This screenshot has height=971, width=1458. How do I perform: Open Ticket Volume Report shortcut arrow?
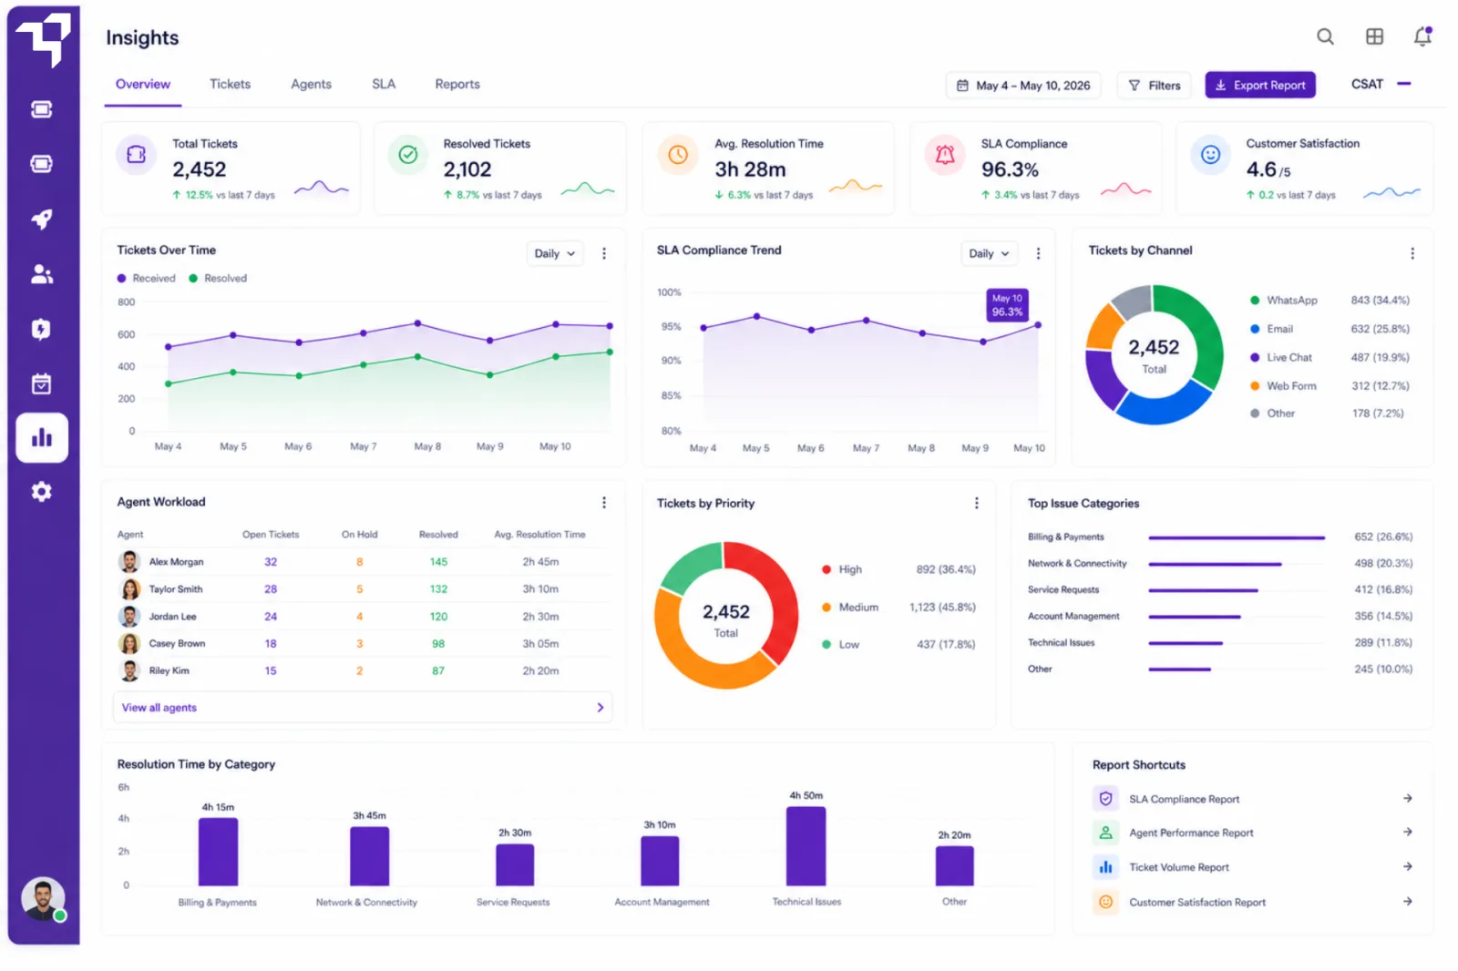click(1408, 867)
